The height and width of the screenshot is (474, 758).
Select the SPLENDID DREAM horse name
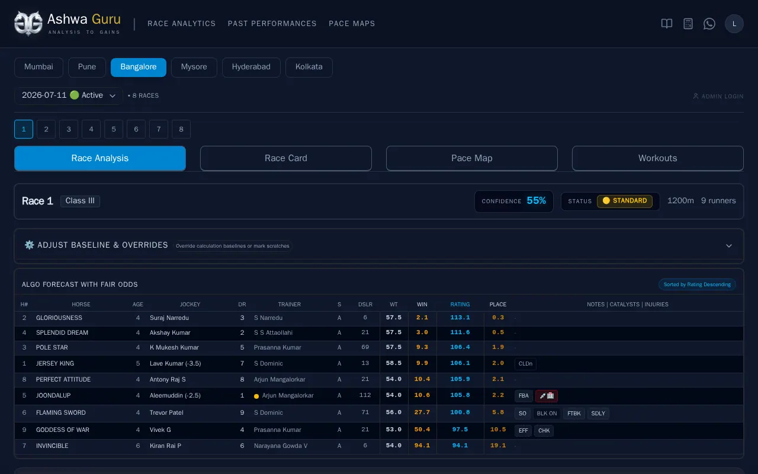click(x=62, y=333)
